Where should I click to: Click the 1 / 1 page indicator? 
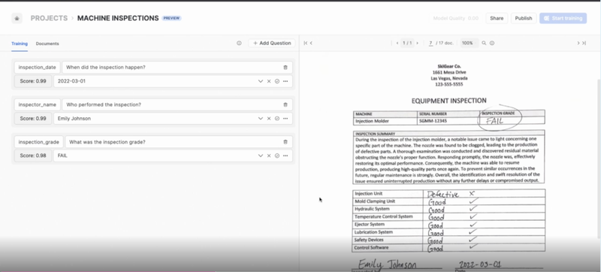407,44
